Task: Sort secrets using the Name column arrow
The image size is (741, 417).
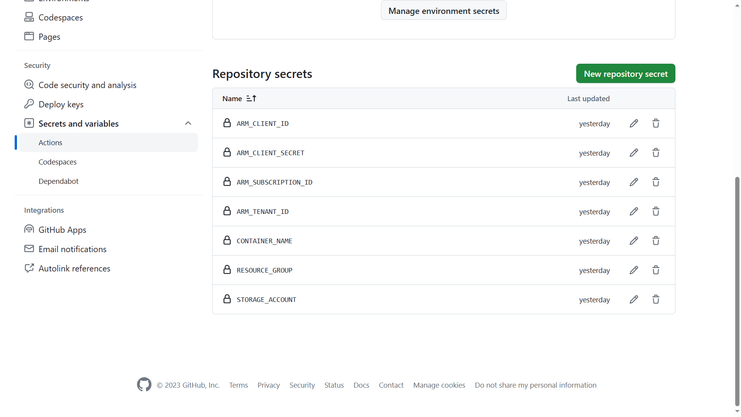Action: [251, 98]
